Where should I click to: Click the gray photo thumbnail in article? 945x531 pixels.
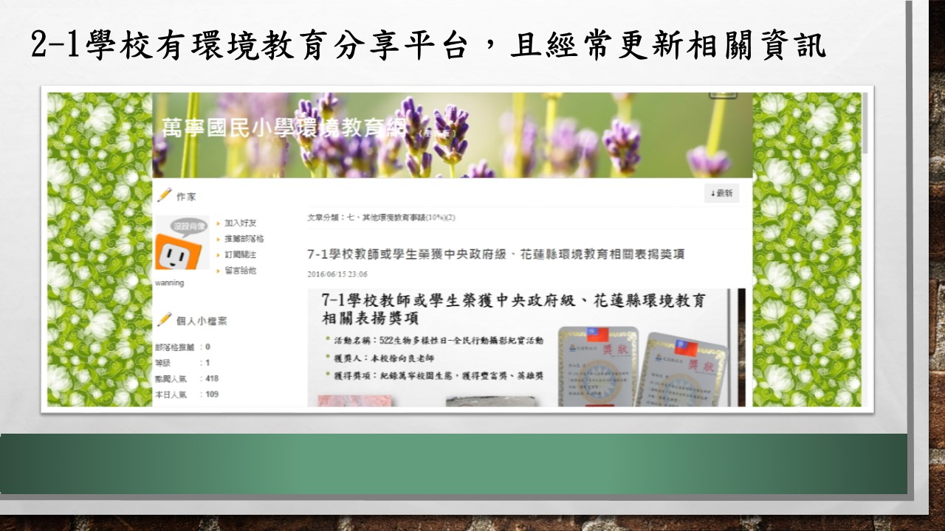click(x=487, y=401)
